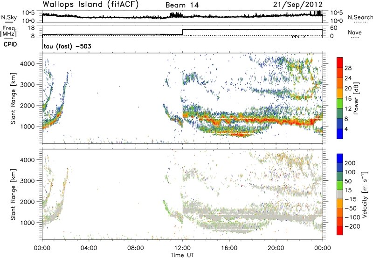373x258 pixels.
Task: Click the "24" label on Power colorbar
Action: (x=348, y=78)
